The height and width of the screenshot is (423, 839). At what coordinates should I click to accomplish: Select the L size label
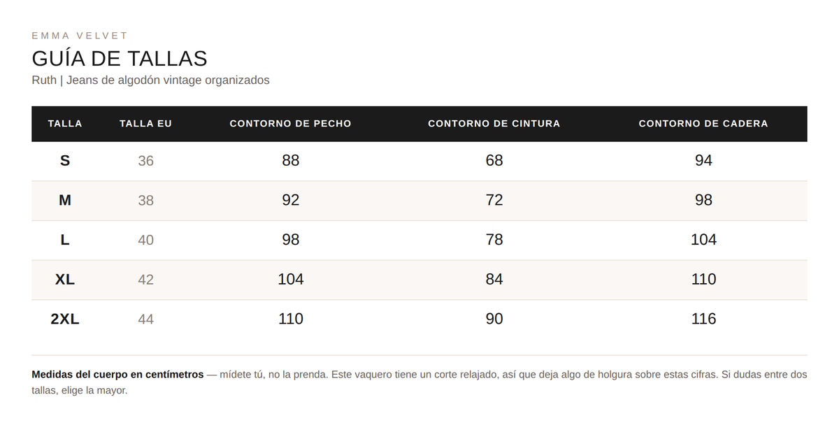click(65, 240)
